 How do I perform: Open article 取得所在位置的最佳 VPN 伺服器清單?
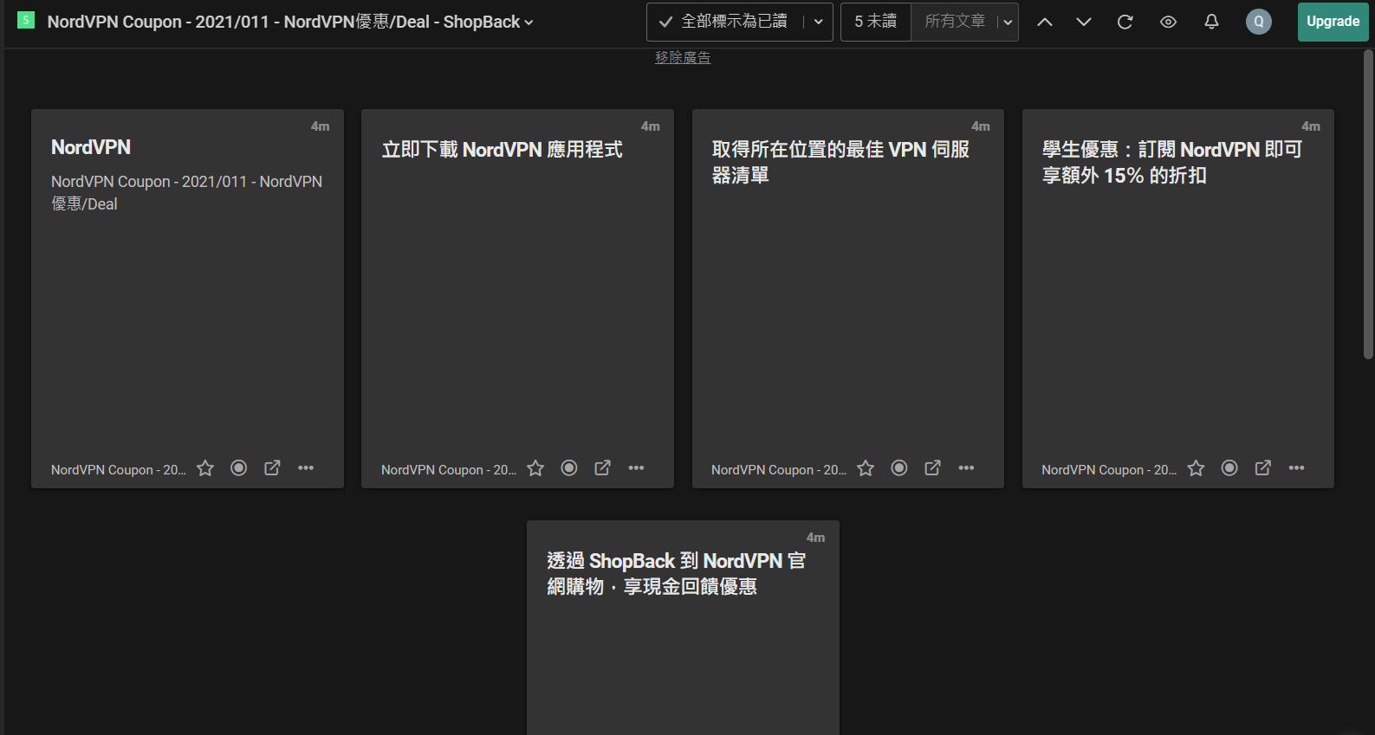[x=840, y=162]
